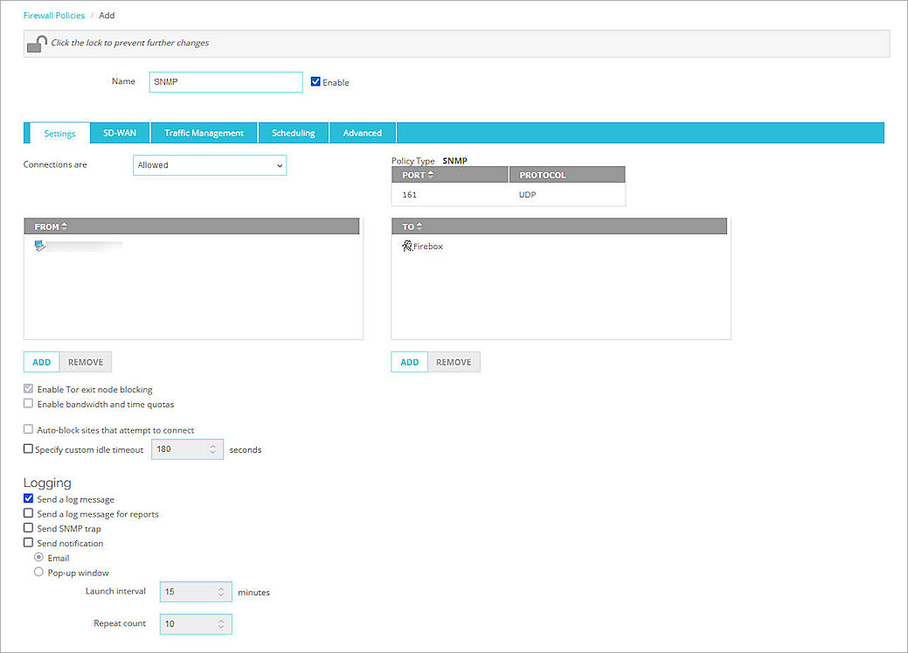
Task: Choose the Pop-up window notification option
Action: [x=38, y=573]
